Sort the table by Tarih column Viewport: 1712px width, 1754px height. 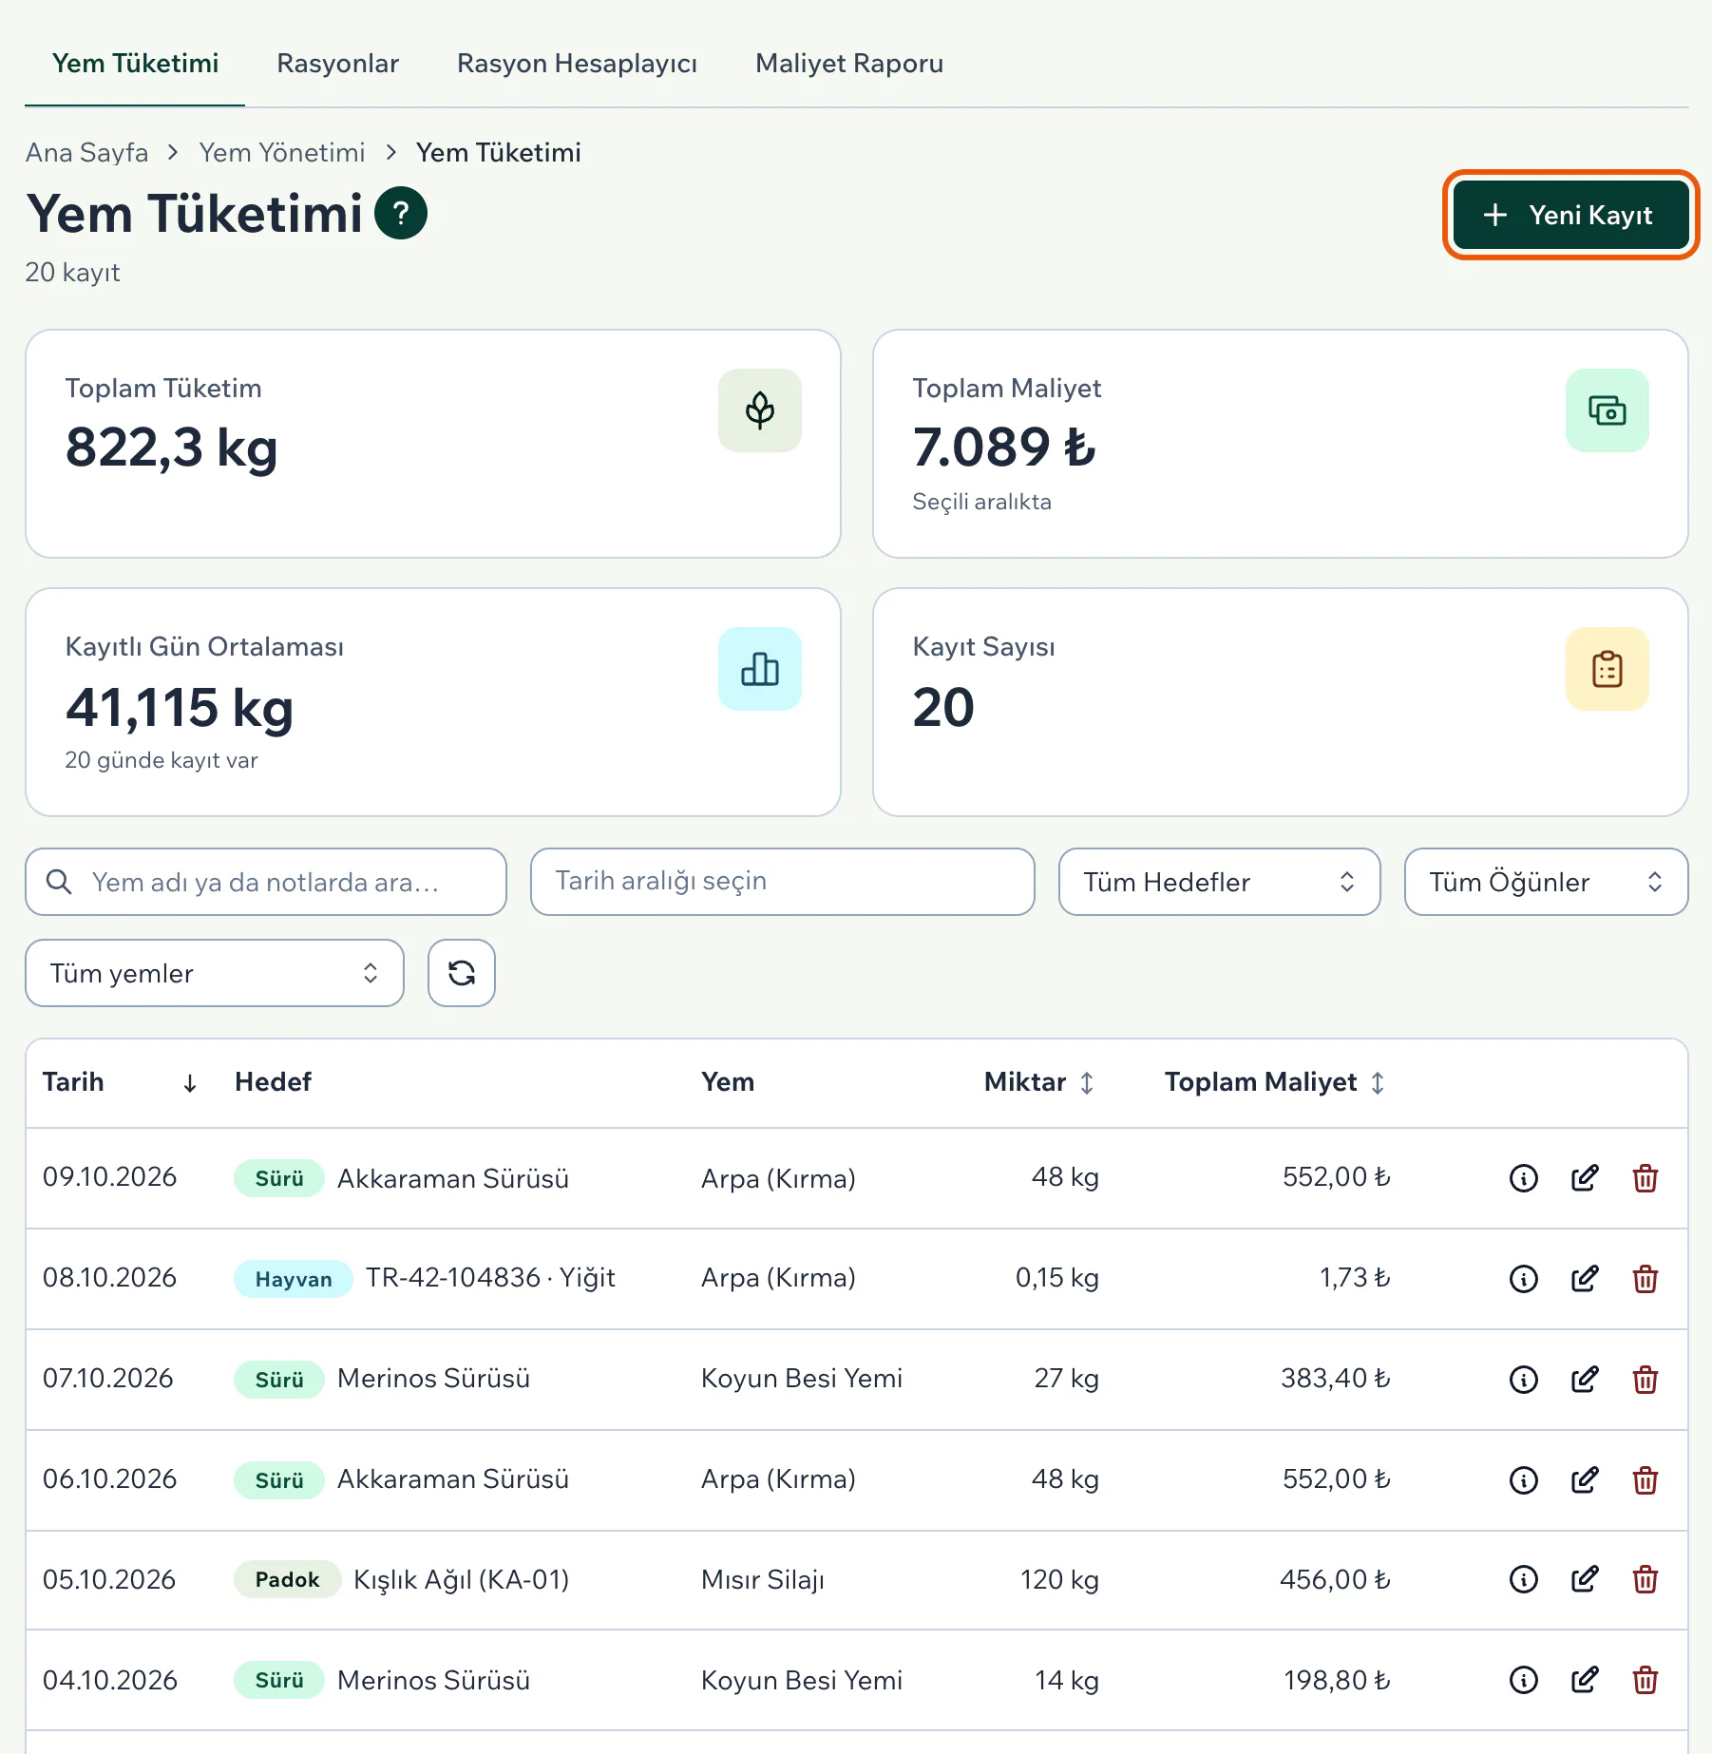[120, 1082]
